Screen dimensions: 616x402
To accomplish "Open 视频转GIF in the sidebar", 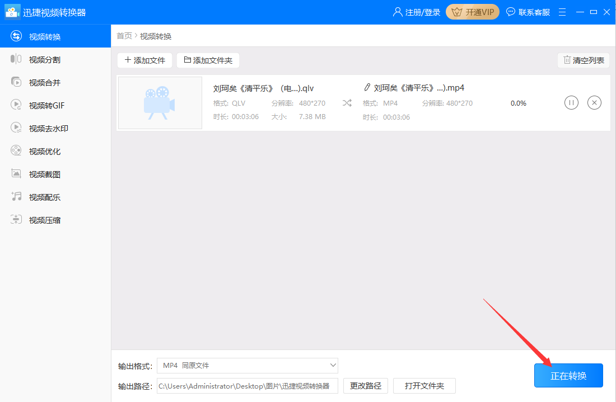I will pos(55,106).
